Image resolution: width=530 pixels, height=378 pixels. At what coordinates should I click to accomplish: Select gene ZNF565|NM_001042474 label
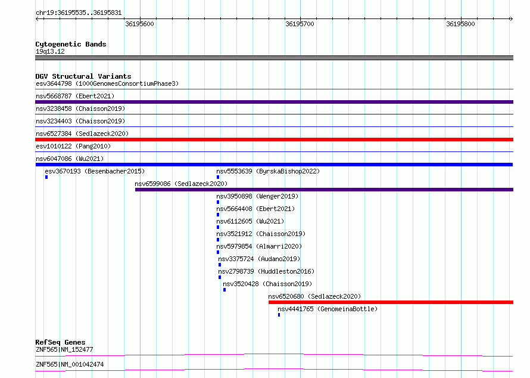point(70,364)
